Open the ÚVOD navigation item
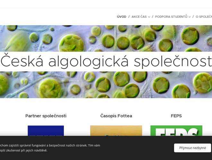 [121, 17]
